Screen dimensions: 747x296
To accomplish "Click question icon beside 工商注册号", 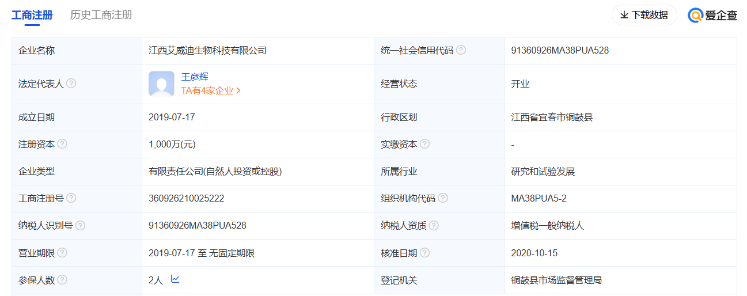I will click(x=71, y=198).
